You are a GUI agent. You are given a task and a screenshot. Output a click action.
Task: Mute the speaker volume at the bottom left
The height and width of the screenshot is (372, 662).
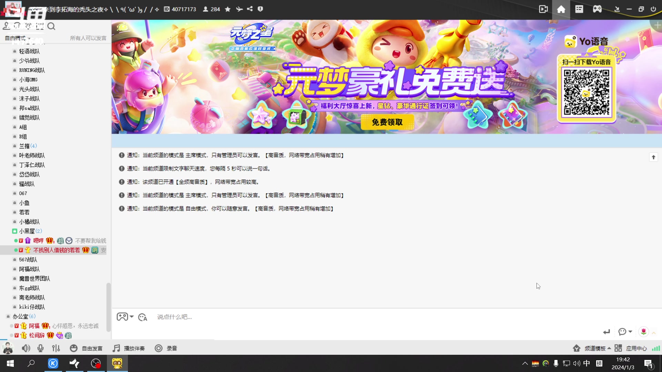(x=26, y=348)
